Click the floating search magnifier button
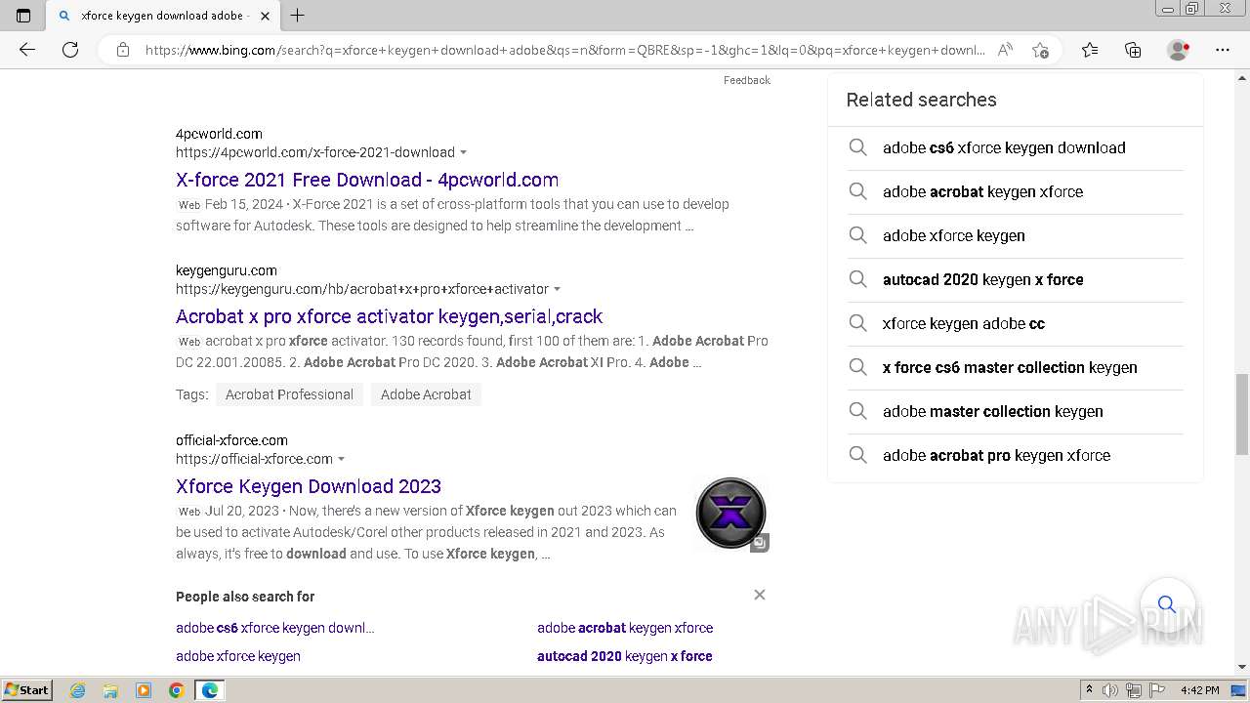The image size is (1250, 703). point(1167,604)
